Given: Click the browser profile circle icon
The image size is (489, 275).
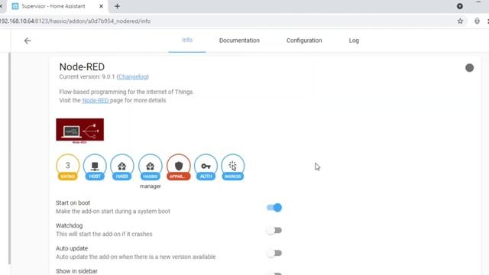Looking at the screenshot, I should tap(460, 6).
